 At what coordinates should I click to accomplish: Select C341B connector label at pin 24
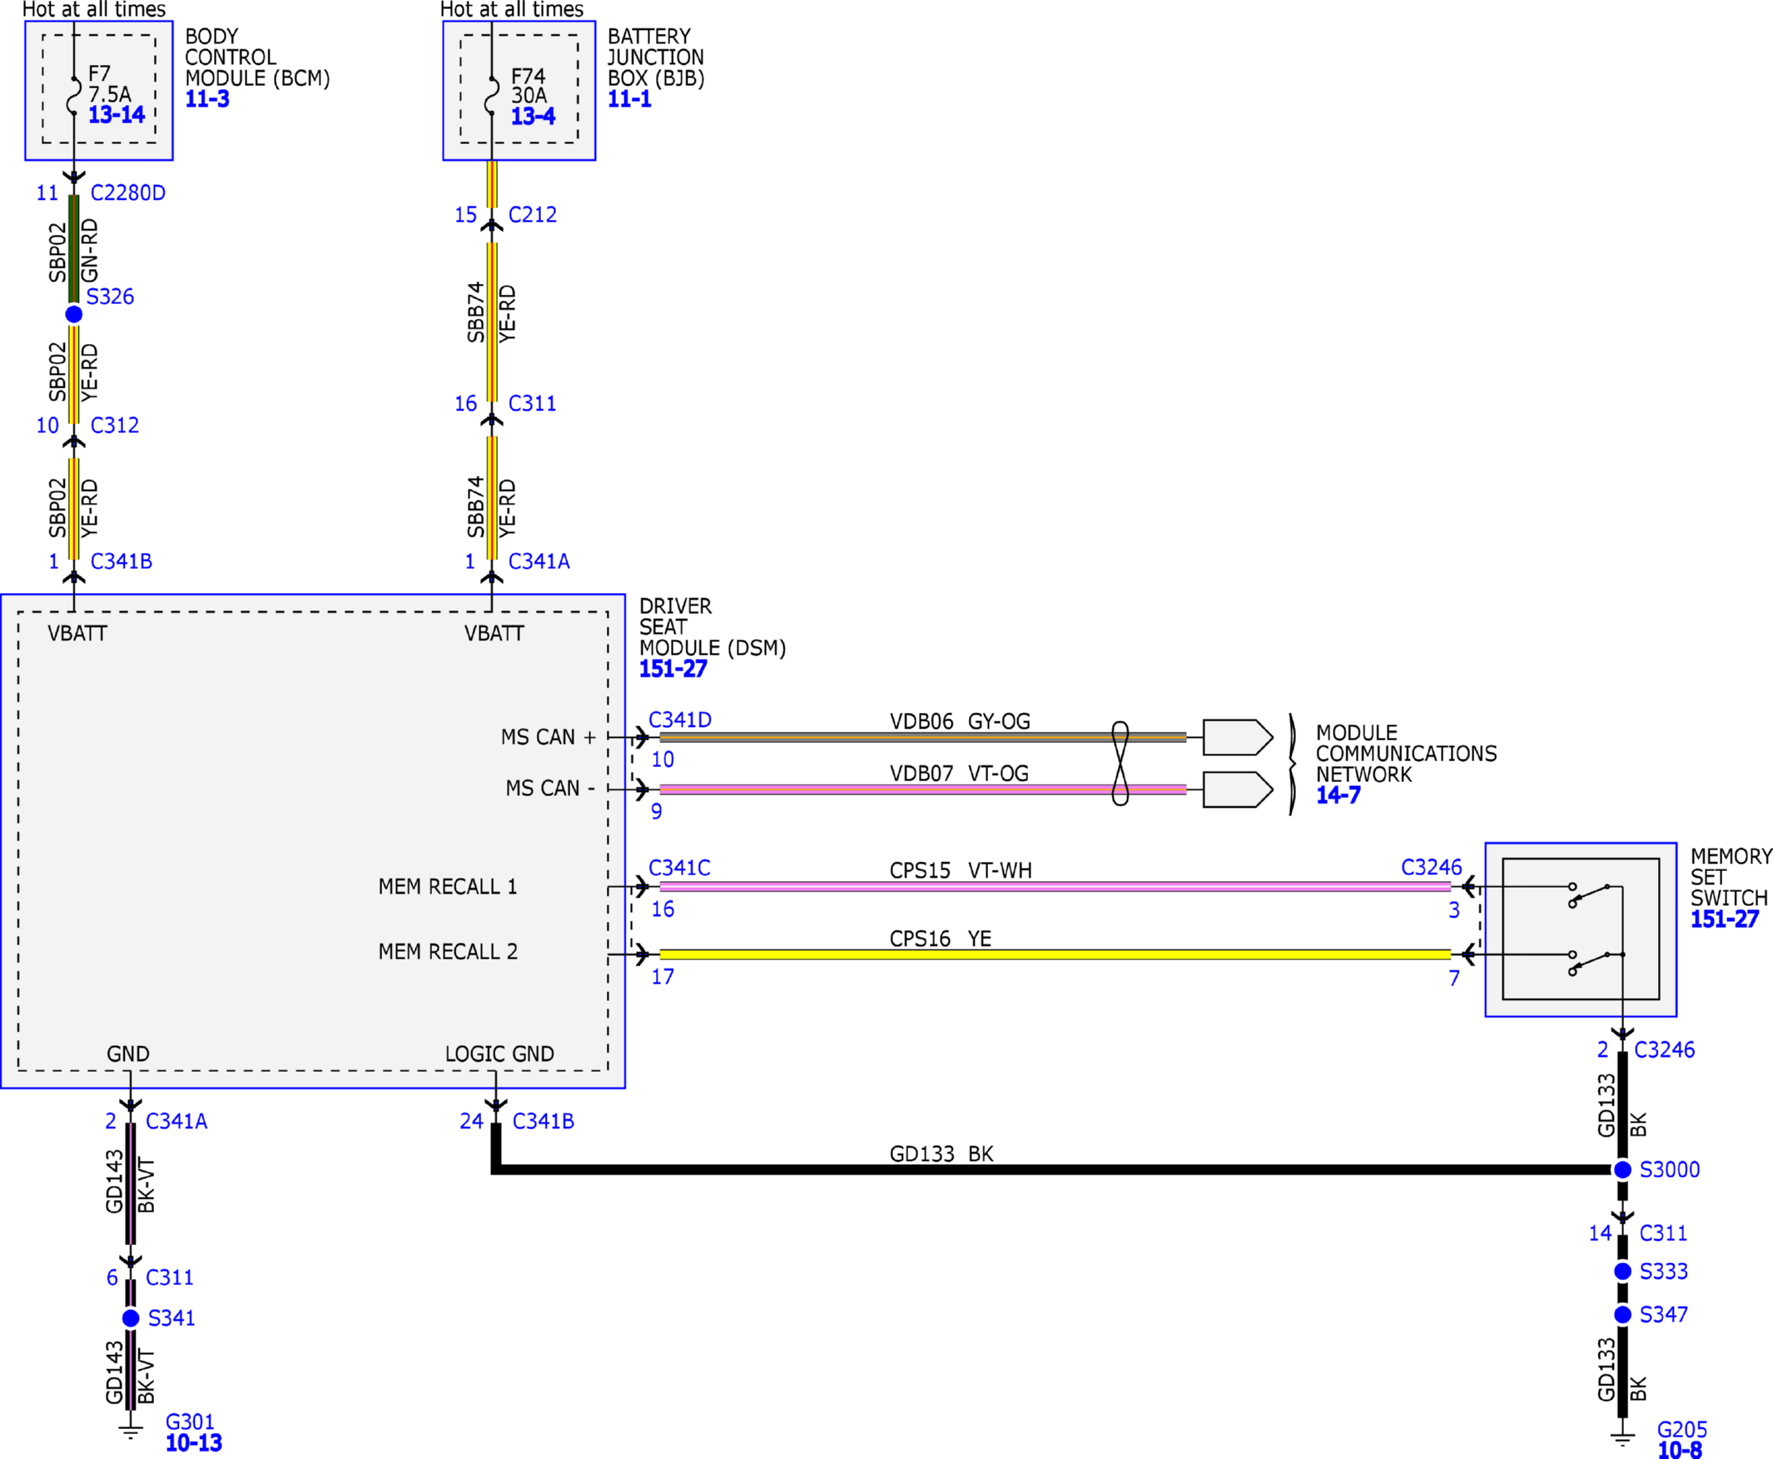(x=544, y=1121)
